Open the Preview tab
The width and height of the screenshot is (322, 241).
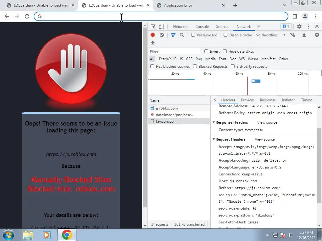pyautogui.click(x=247, y=100)
